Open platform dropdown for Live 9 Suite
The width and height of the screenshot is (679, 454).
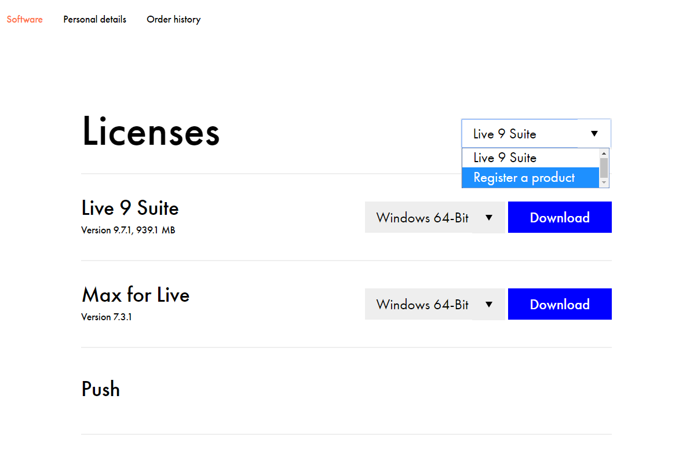click(435, 217)
